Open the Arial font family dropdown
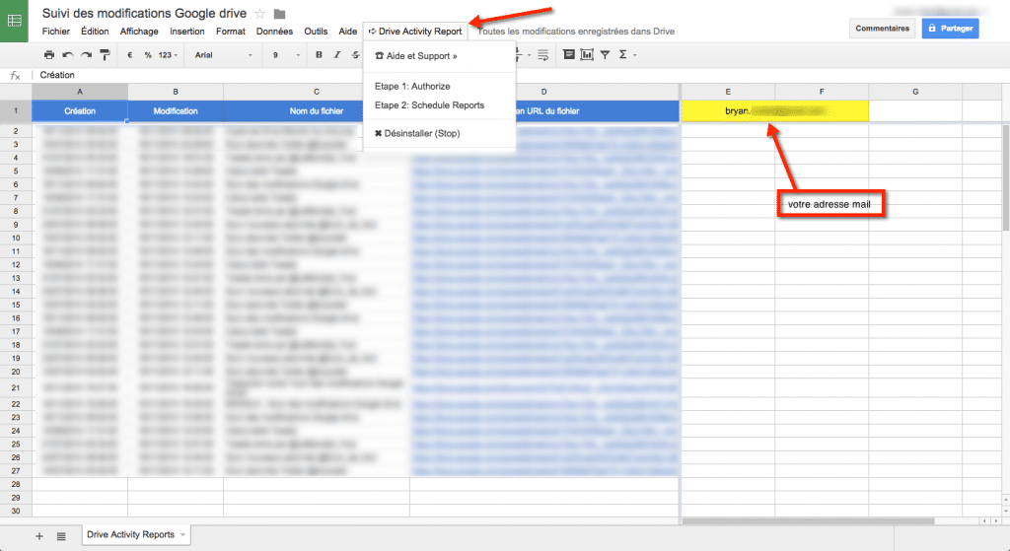 (x=224, y=55)
